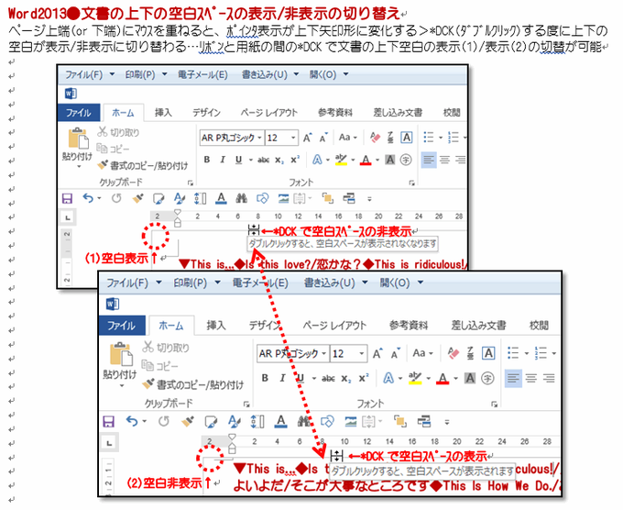
Task: Open 差し込み文書 tab in window (2)
Action: click(478, 326)
